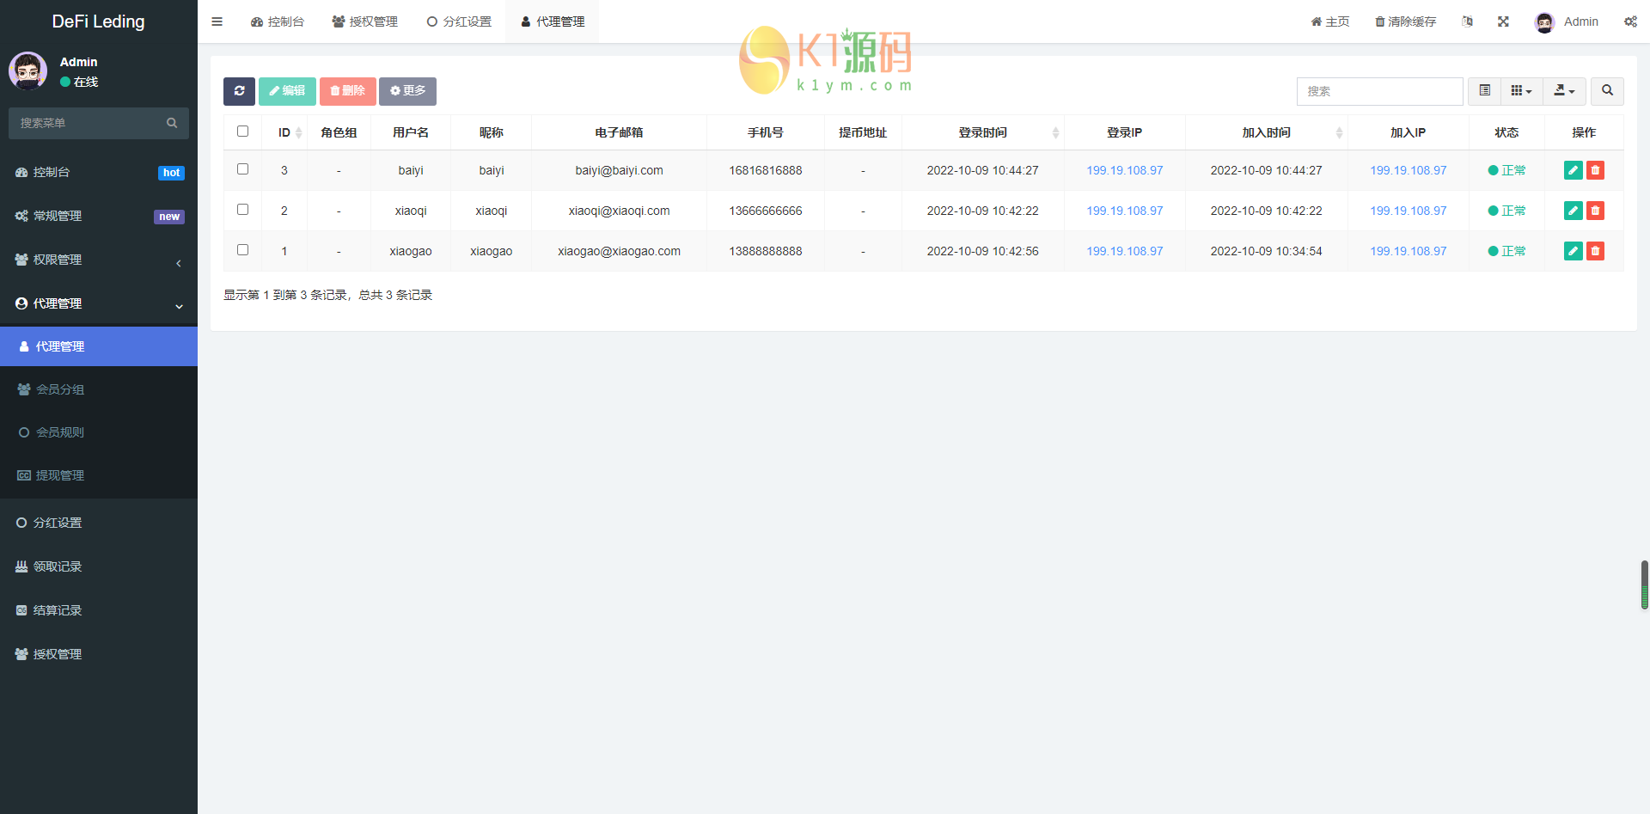Tick the checkbox for user baiyi

(242, 169)
